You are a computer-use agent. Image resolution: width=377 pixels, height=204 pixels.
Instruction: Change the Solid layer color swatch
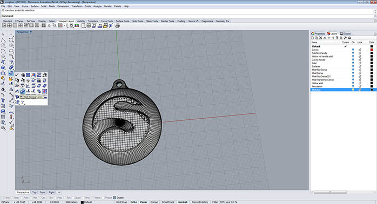[x=372, y=63]
